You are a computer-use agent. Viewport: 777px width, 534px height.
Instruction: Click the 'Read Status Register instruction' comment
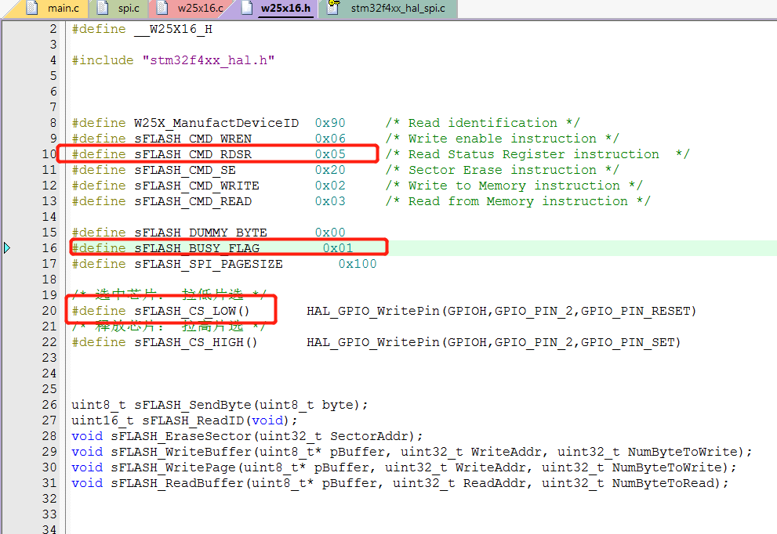[537, 154]
